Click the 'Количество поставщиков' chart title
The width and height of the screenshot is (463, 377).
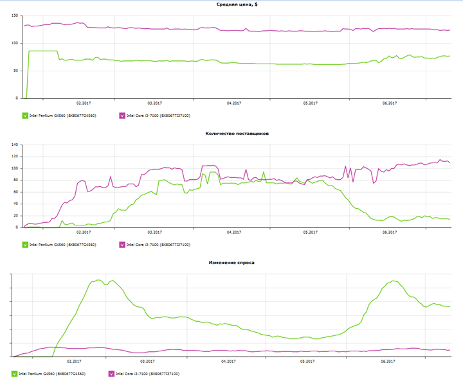pyautogui.click(x=237, y=134)
